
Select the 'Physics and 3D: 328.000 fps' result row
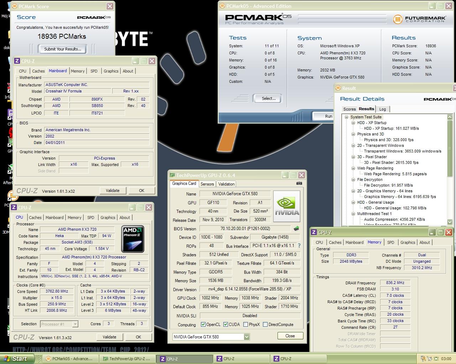389,140
